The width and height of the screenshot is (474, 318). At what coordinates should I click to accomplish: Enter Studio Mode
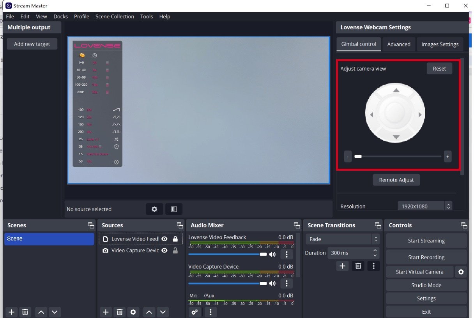pyautogui.click(x=426, y=285)
